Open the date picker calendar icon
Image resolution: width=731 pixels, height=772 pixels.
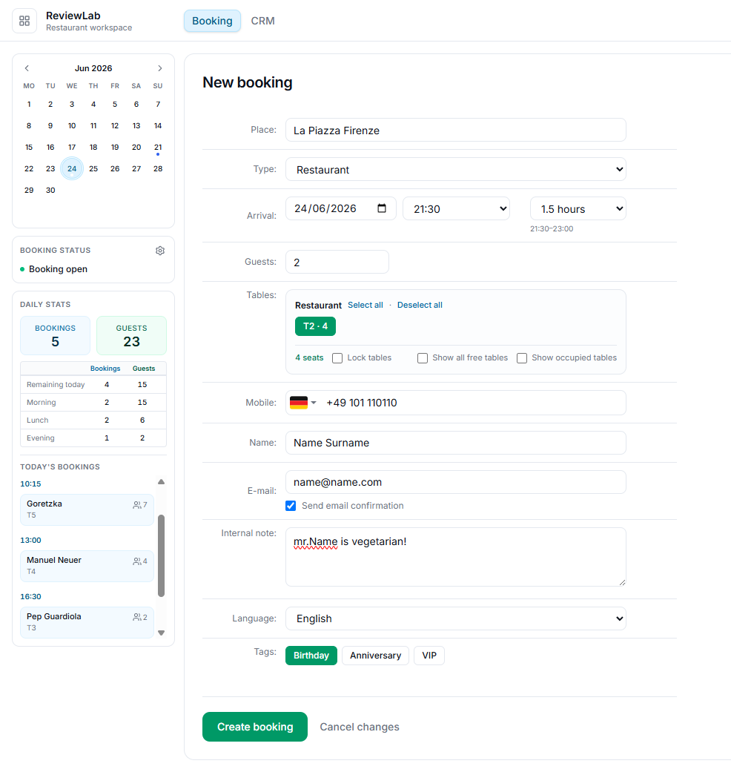(382, 208)
